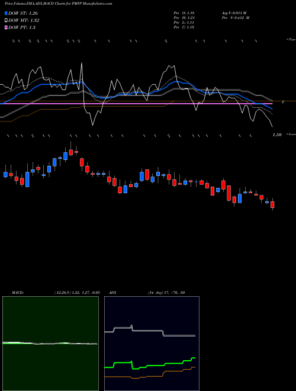
Task: Open the green MACD indicator panel
Action: pyautogui.click(x=50, y=344)
